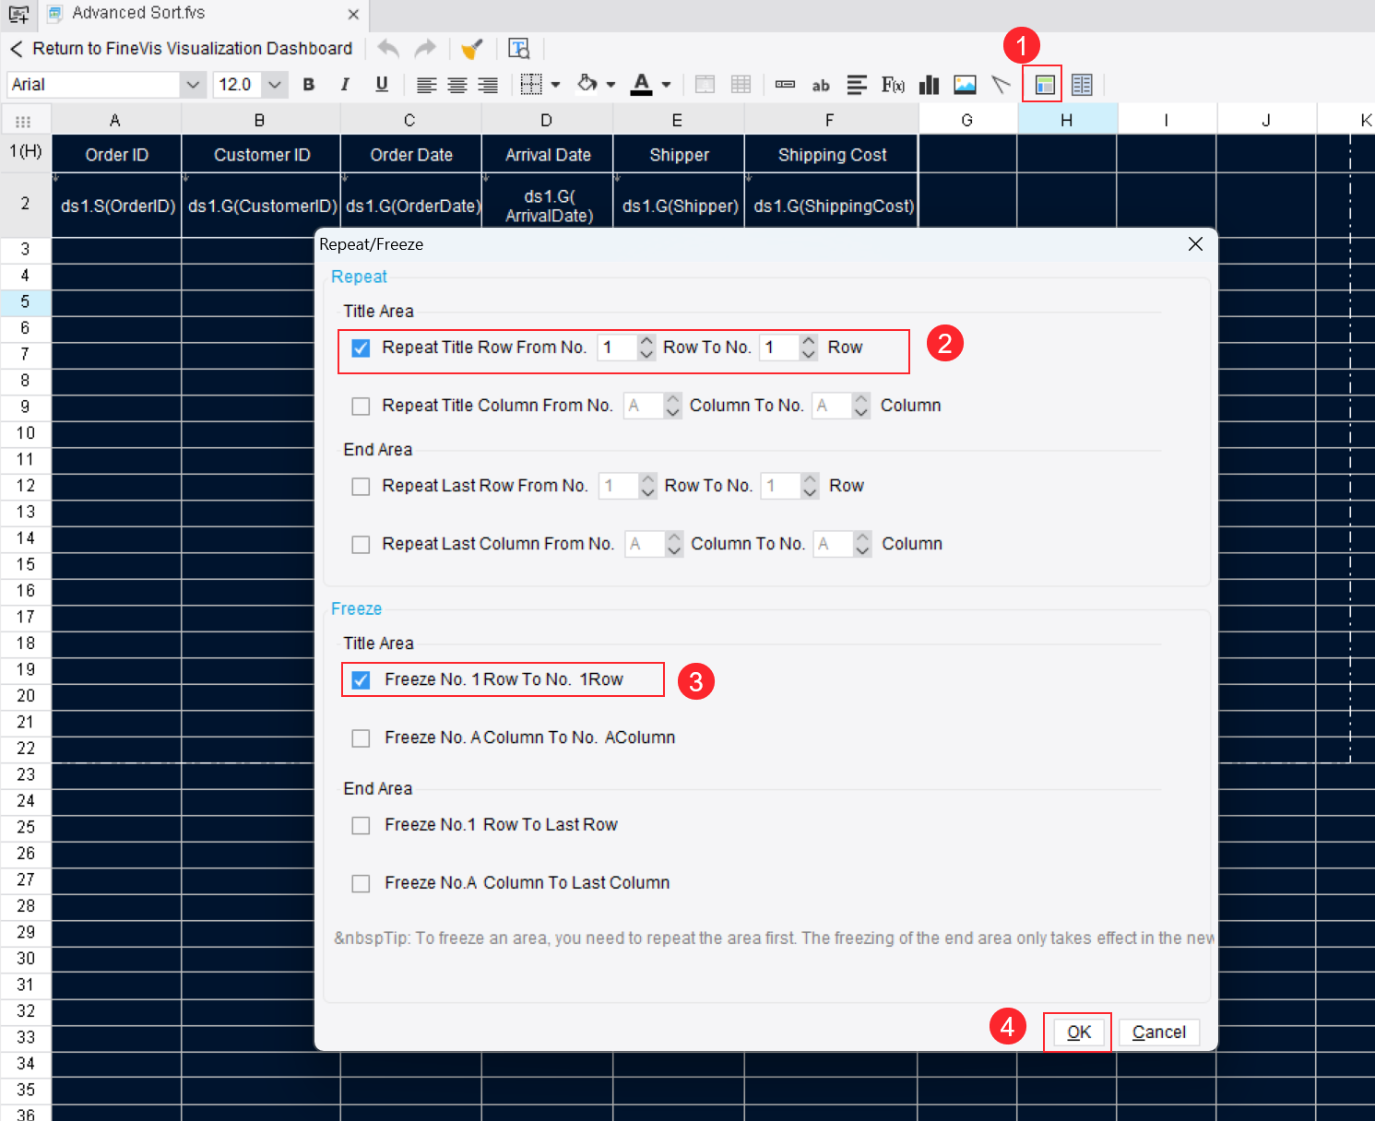Apply underline formatting
Image resolution: width=1375 pixels, height=1121 pixels.
(x=382, y=85)
